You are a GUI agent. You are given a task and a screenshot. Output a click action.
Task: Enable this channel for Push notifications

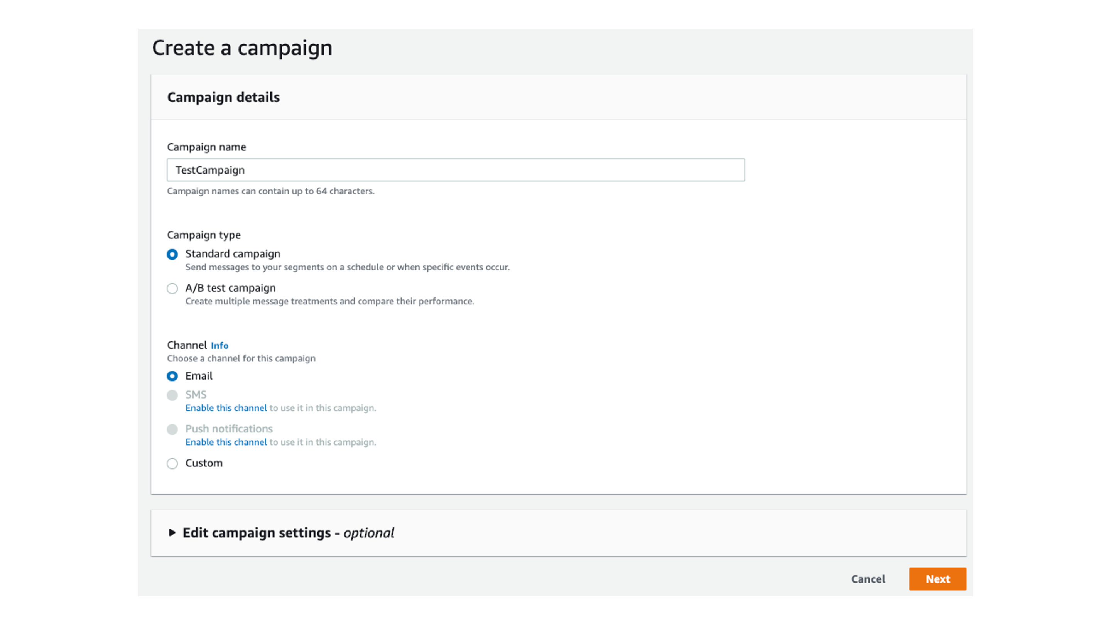pyautogui.click(x=226, y=442)
